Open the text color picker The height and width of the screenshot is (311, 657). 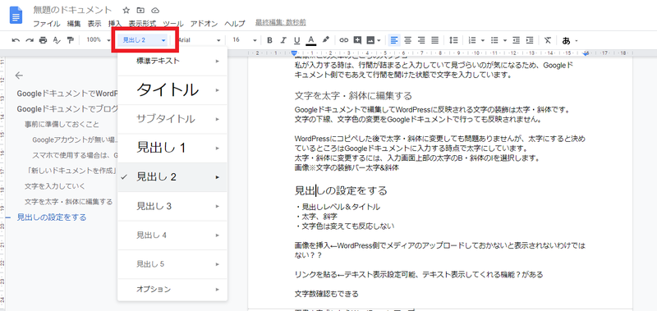(310, 40)
